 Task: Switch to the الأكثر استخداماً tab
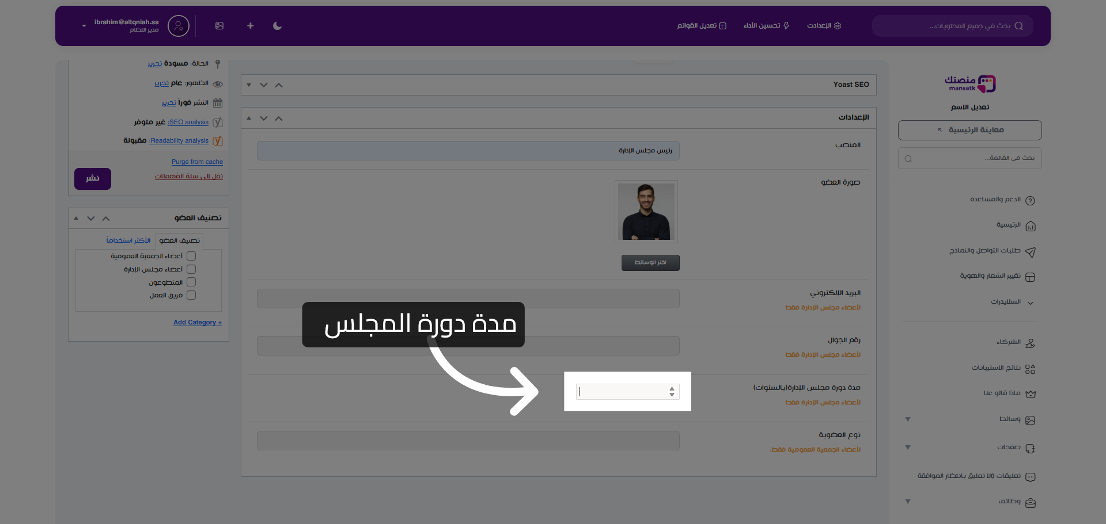click(128, 240)
